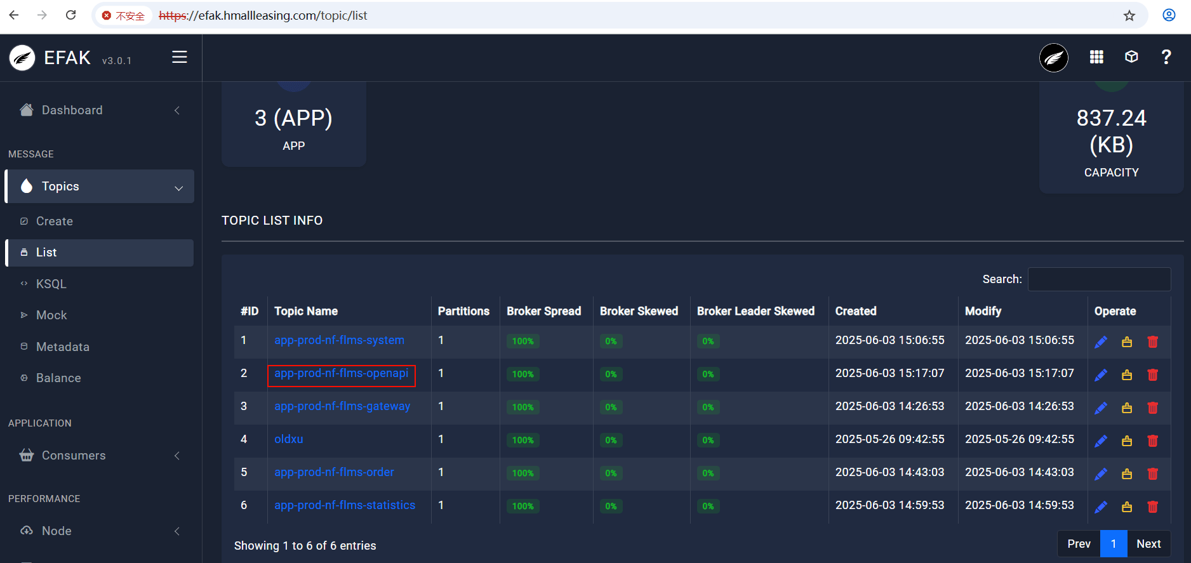This screenshot has height=563, width=1191.
Task: Delete the app-prod-nf-flms-statistics topic via trash icon
Action: (x=1153, y=507)
